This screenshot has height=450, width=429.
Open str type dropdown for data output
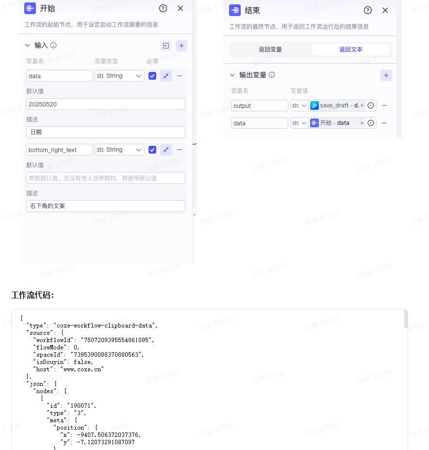(299, 123)
